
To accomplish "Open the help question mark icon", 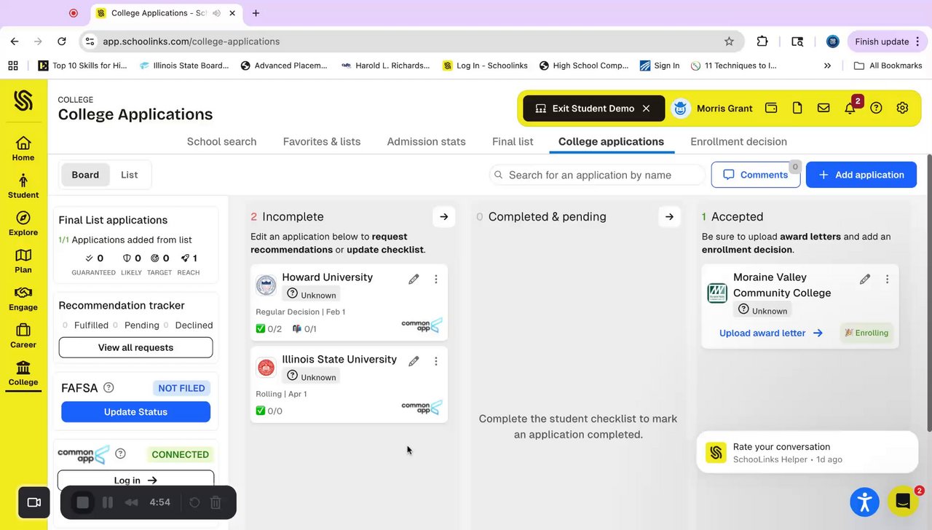I will tap(876, 108).
